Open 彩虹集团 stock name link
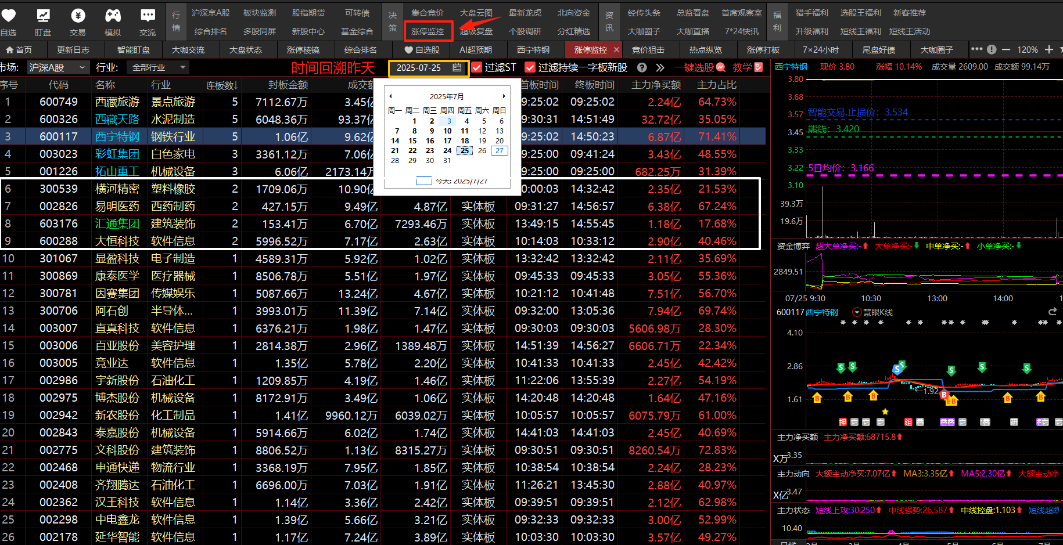The image size is (1063, 545). [x=117, y=154]
